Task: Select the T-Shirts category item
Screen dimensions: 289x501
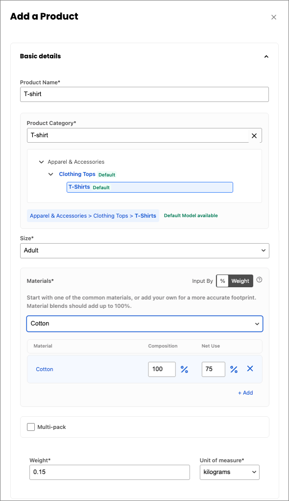Action: 150,187
